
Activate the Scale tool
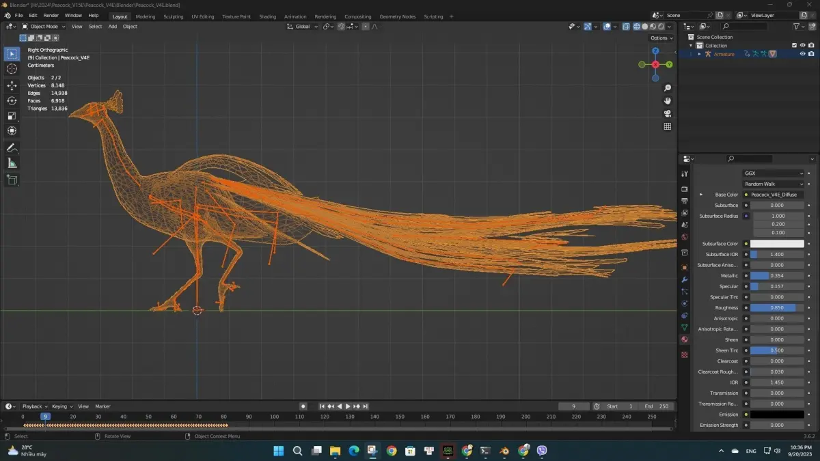[x=12, y=115]
